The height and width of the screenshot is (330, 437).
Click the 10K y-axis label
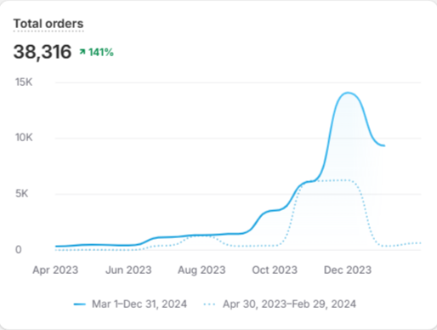24,138
